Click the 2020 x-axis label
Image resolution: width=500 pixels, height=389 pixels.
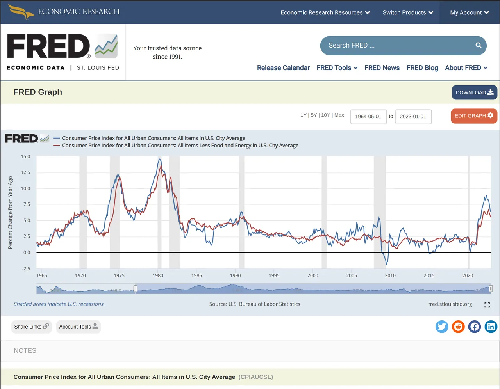click(468, 275)
